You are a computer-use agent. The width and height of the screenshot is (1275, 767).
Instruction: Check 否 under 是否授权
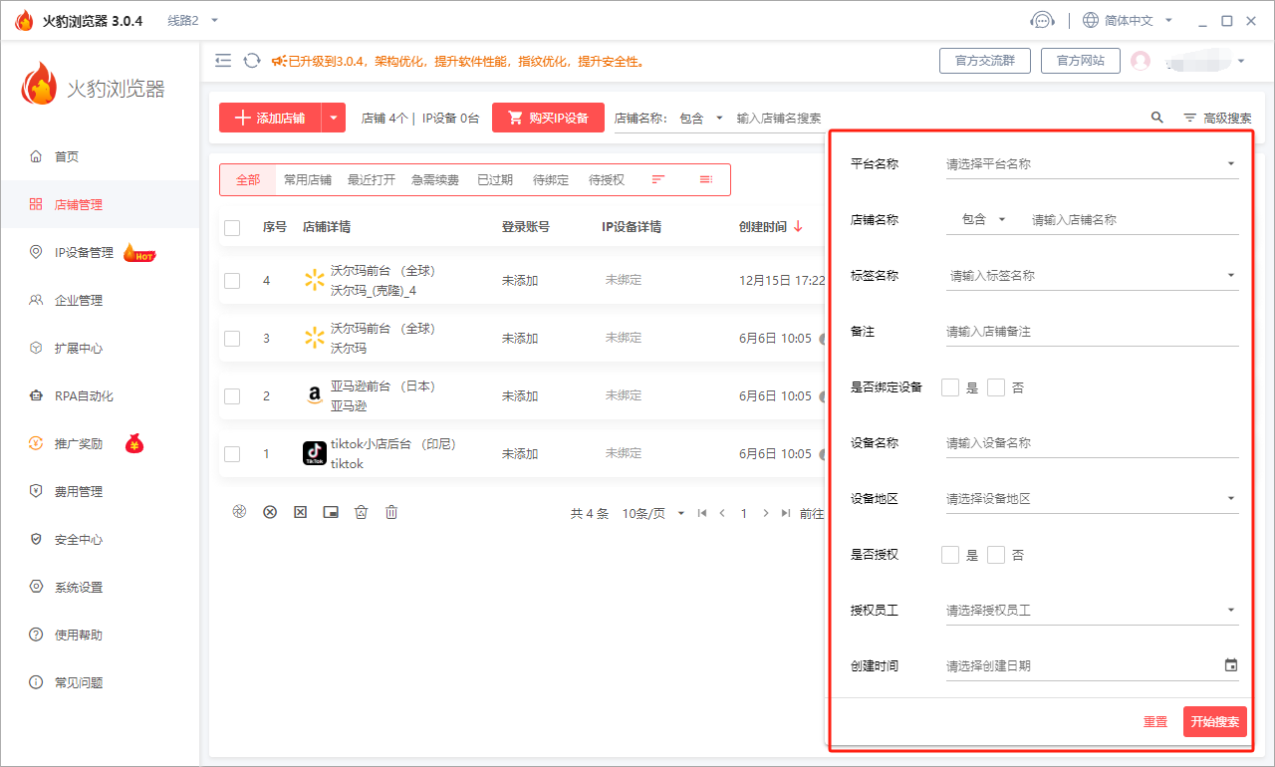point(996,554)
